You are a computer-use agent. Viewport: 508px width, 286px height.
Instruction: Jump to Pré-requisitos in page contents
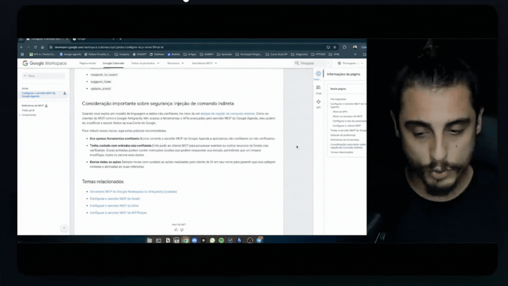(x=338, y=99)
